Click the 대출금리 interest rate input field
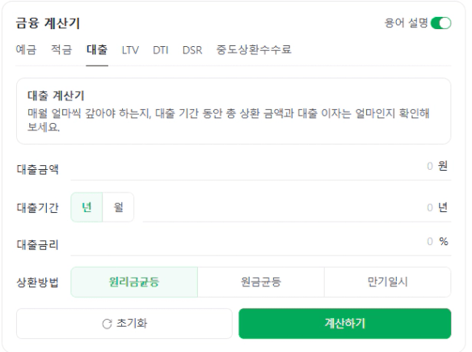This screenshot has width=472, height=352. point(261,242)
